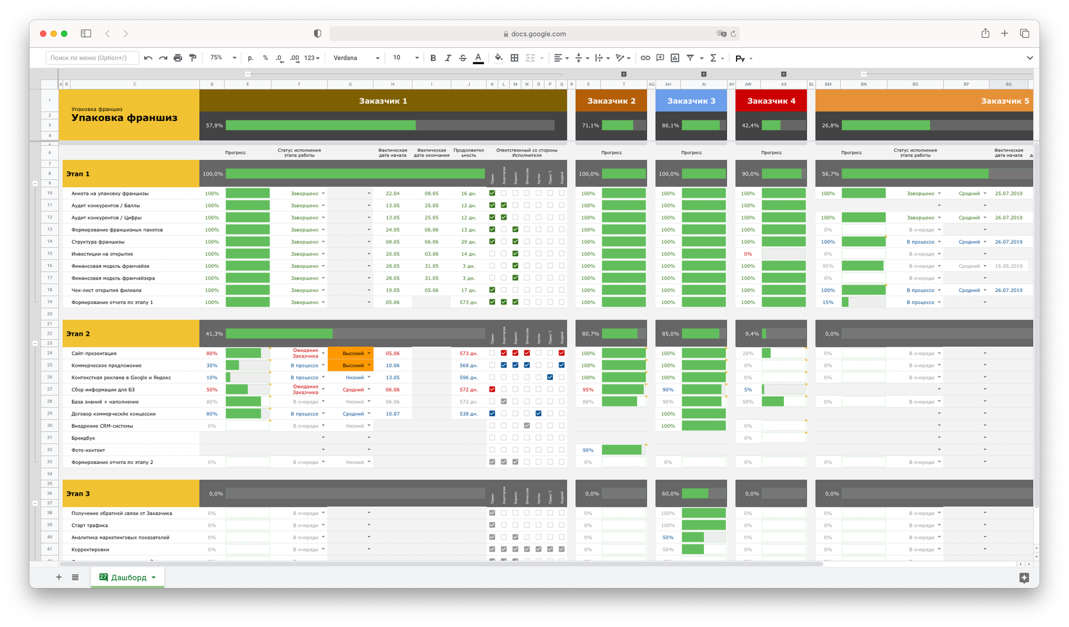Show the all sheets list
This screenshot has width=1069, height=627.
pos(75,577)
